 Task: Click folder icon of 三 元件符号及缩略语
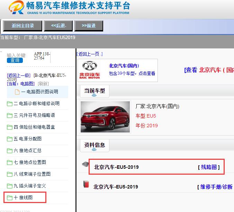10,116
